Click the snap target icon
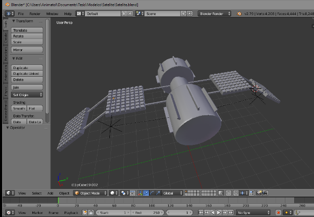314x217 pixels. (x=252, y=193)
